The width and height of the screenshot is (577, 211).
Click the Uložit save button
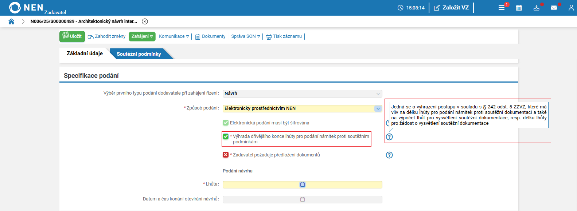(72, 36)
